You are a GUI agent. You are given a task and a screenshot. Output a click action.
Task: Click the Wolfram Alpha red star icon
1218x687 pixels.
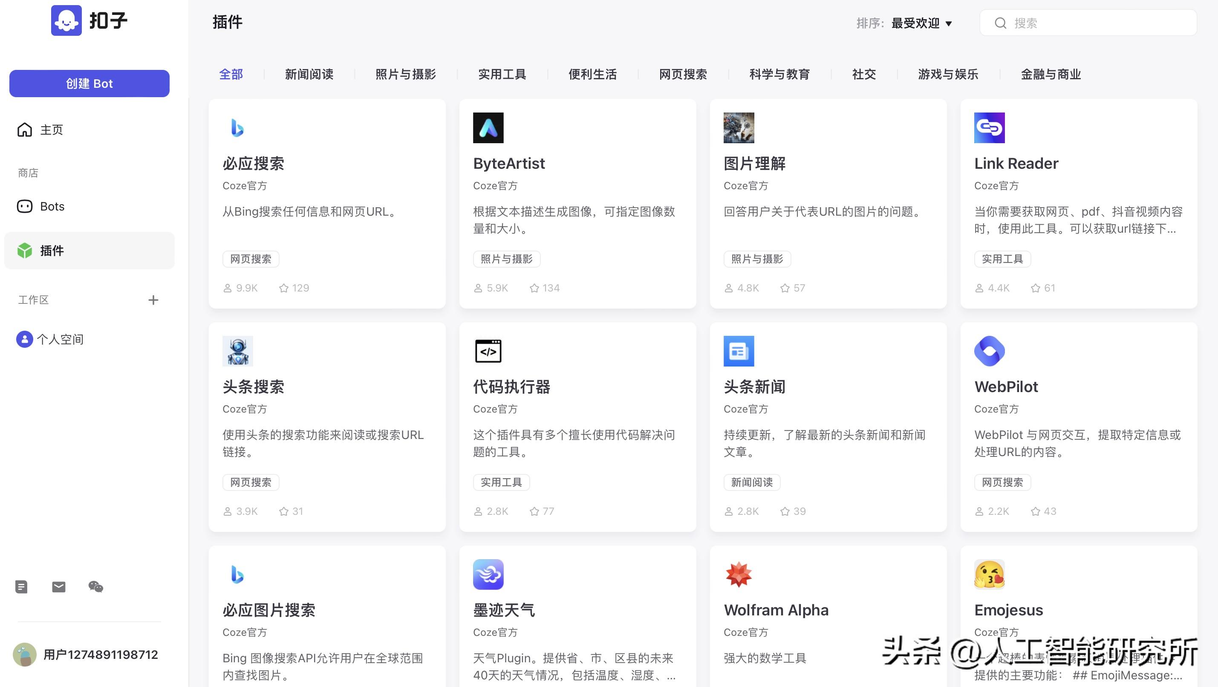739,574
